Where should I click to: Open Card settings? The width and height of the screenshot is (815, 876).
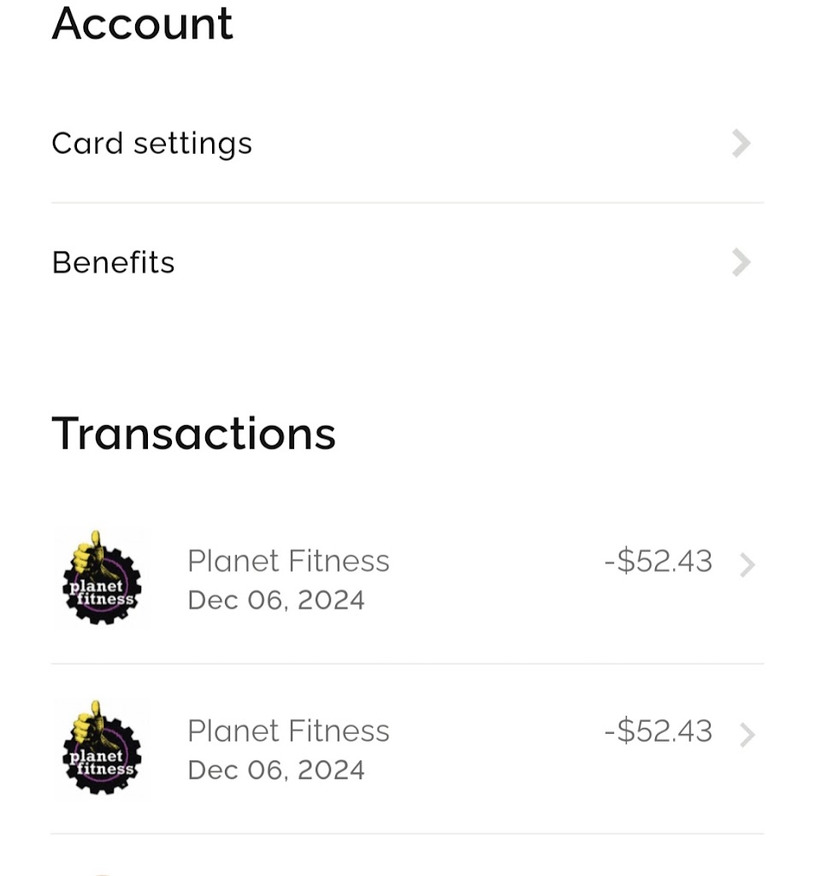152,143
